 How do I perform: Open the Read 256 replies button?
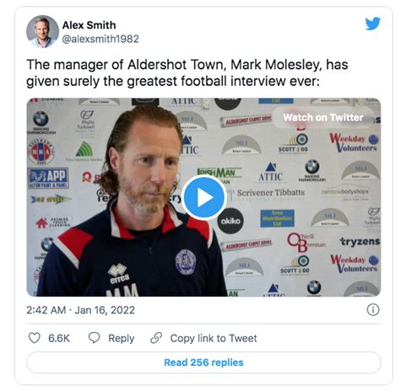203,362
